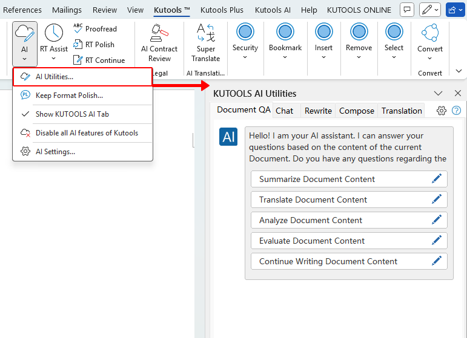Image resolution: width=467 pixels, height=338 pixels.
Task: Open the Security group menu
Action: (x=245, y=42)
